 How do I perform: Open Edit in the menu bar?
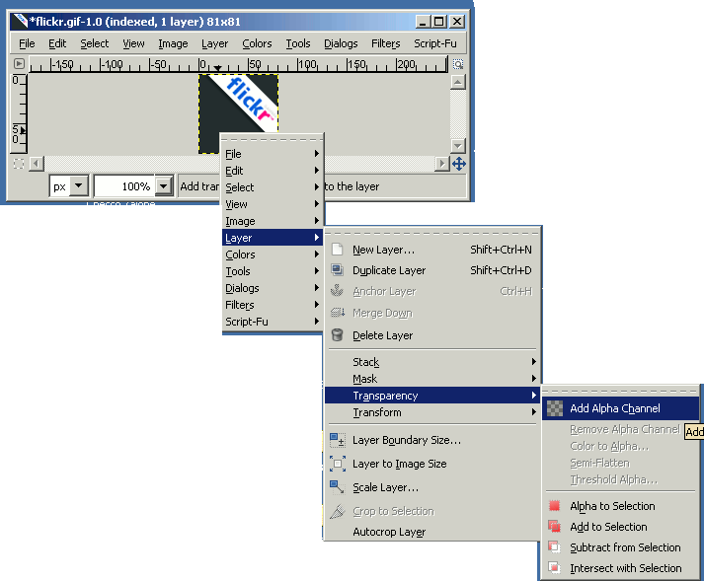click(x=57, y=43)
